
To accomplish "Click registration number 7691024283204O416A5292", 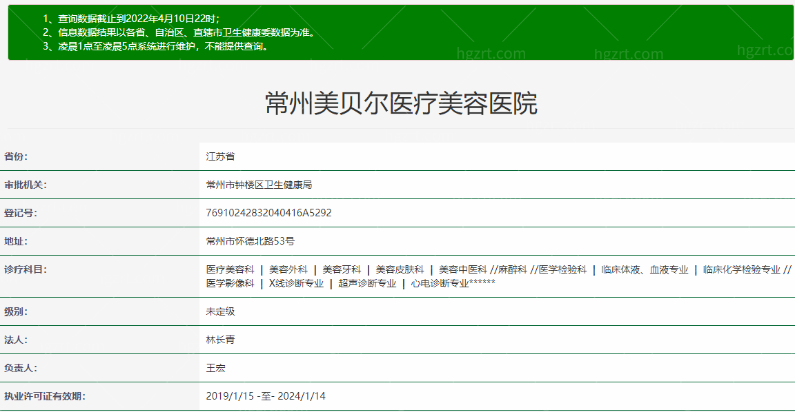I will click(268, 213).
